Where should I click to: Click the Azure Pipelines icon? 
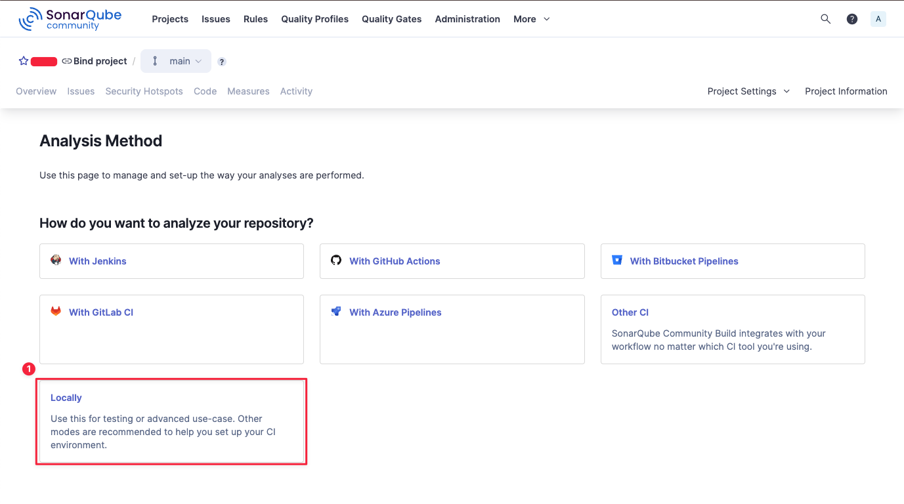coord(336,312)
